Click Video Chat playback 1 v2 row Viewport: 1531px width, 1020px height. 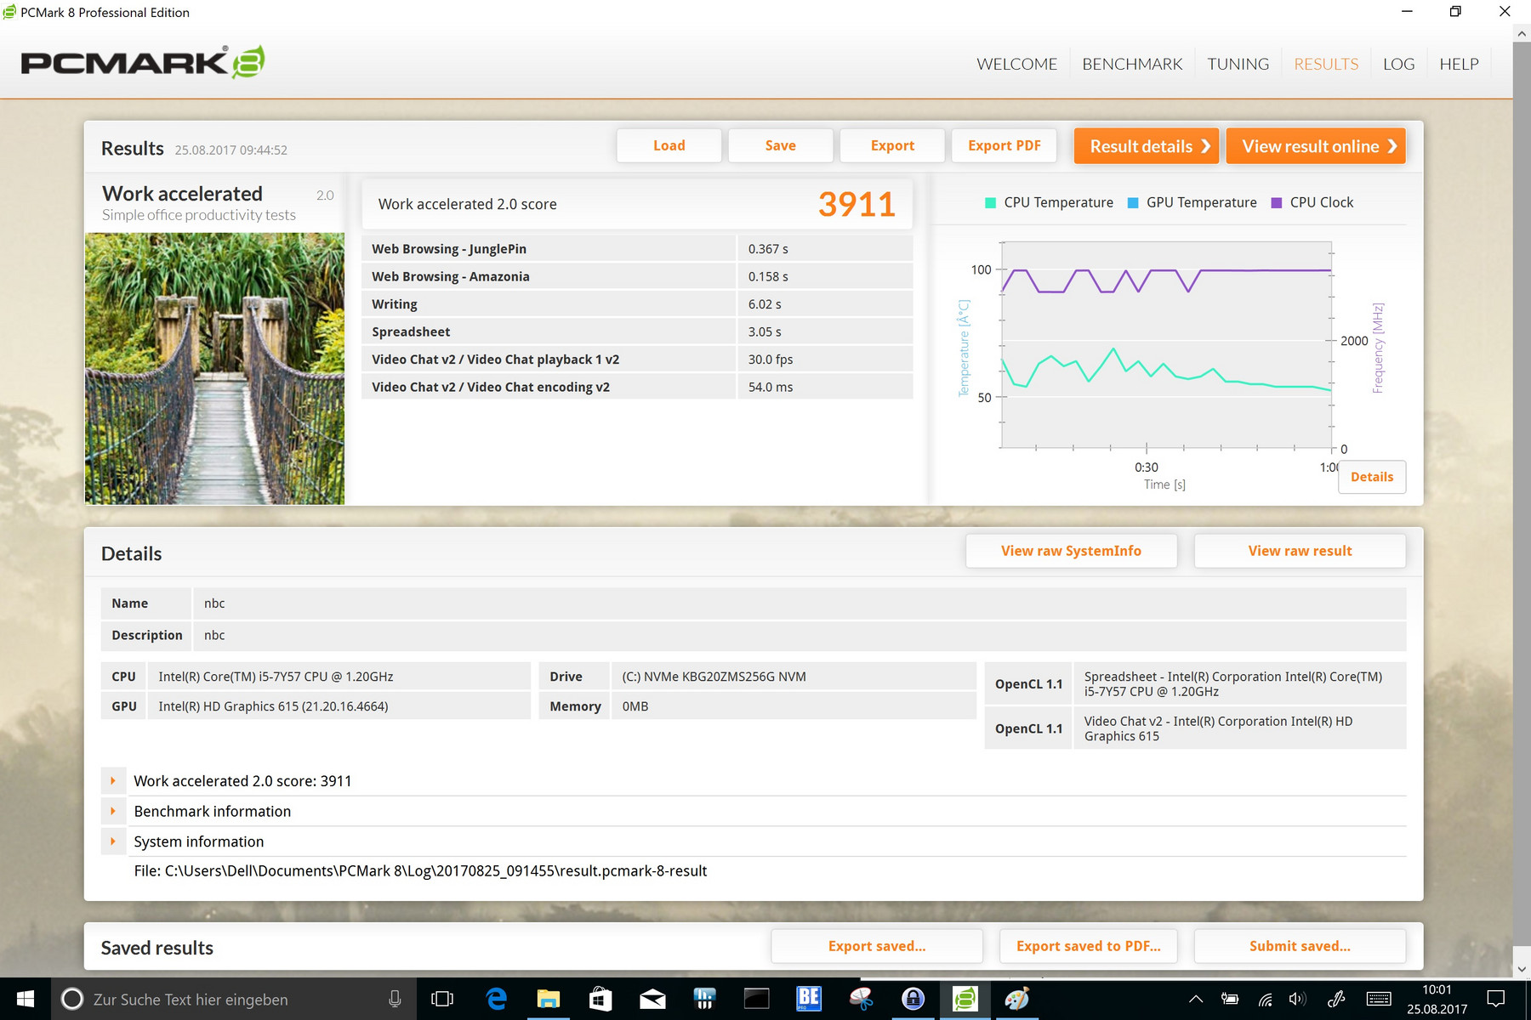(x=637, y=359)
